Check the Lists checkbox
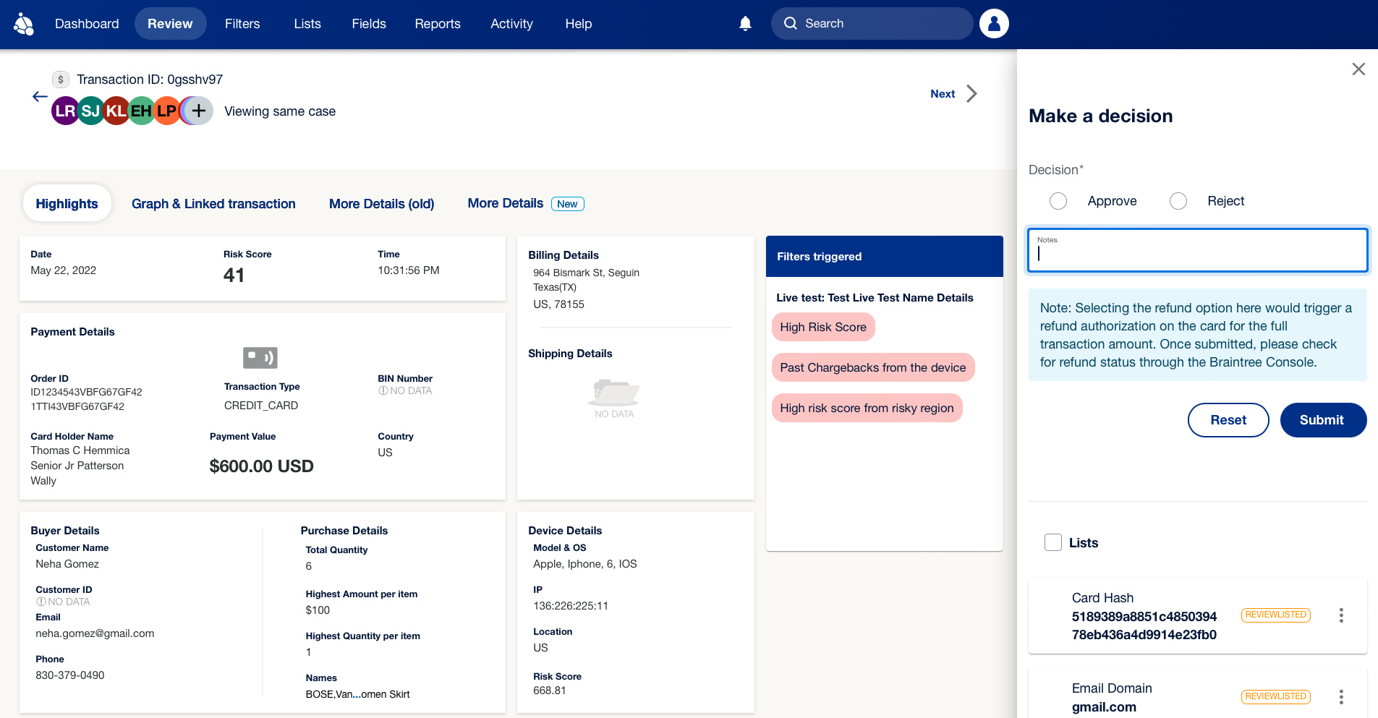The image size is (1378, 718). coord(1053,542)
